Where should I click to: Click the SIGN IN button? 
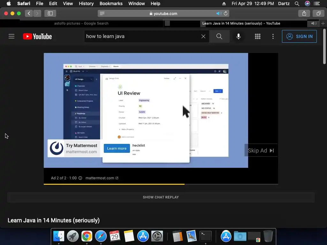click(299, 36)
